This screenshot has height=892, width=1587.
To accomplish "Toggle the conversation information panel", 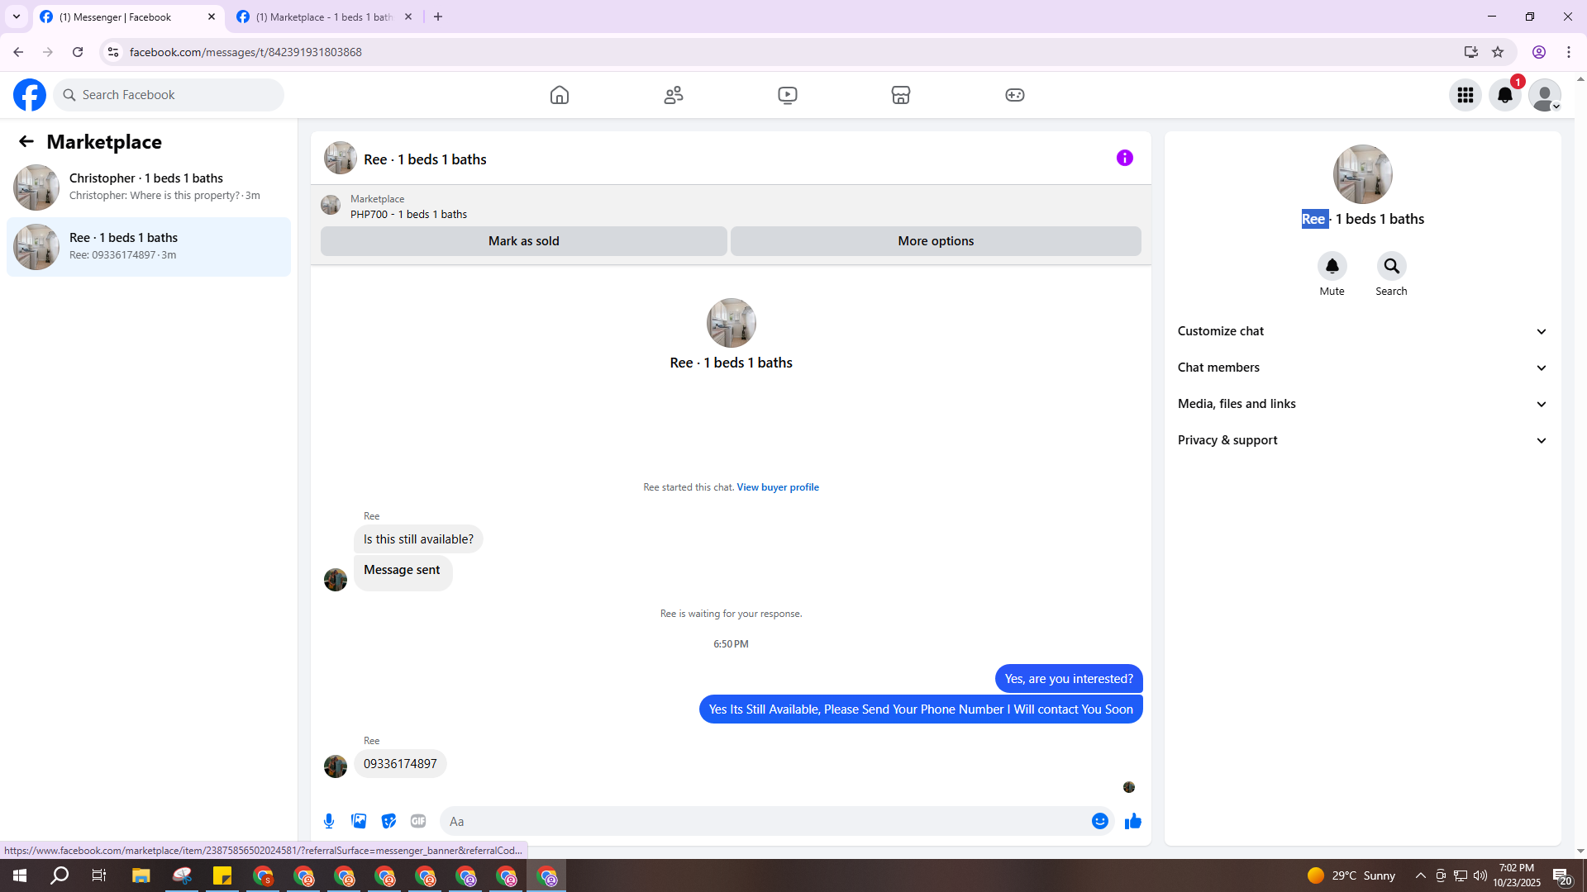I will (x=1124, y=158).
